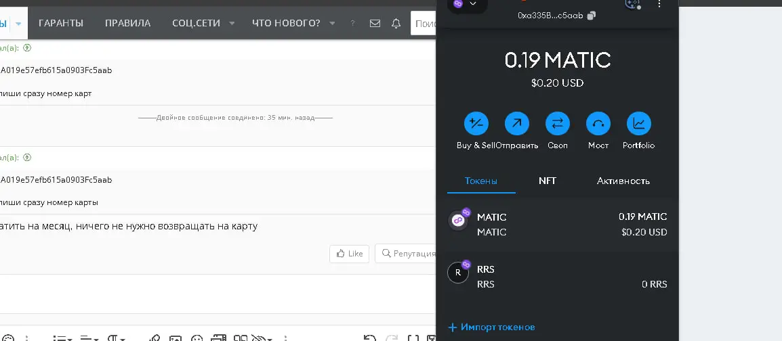Screen dimensions: 782x341
Task: Click the second quote's green up-arrow icon
Action: point(27,158)
